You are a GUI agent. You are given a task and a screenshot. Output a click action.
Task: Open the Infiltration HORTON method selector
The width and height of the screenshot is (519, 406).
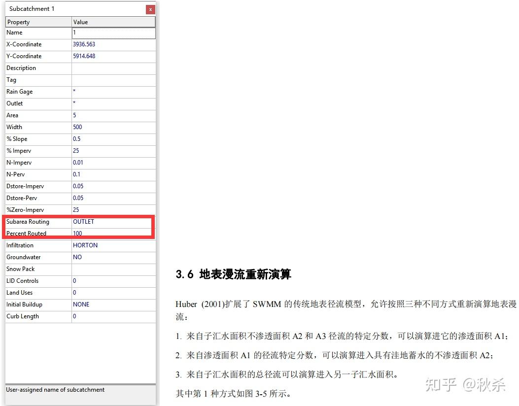113,245
